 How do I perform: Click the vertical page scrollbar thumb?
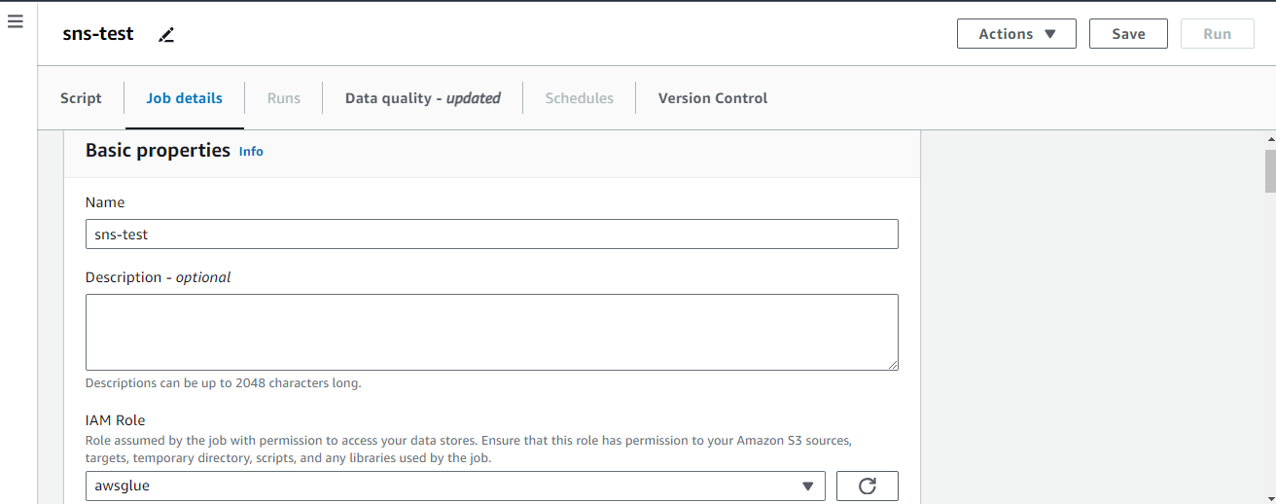pos(1269,171)
